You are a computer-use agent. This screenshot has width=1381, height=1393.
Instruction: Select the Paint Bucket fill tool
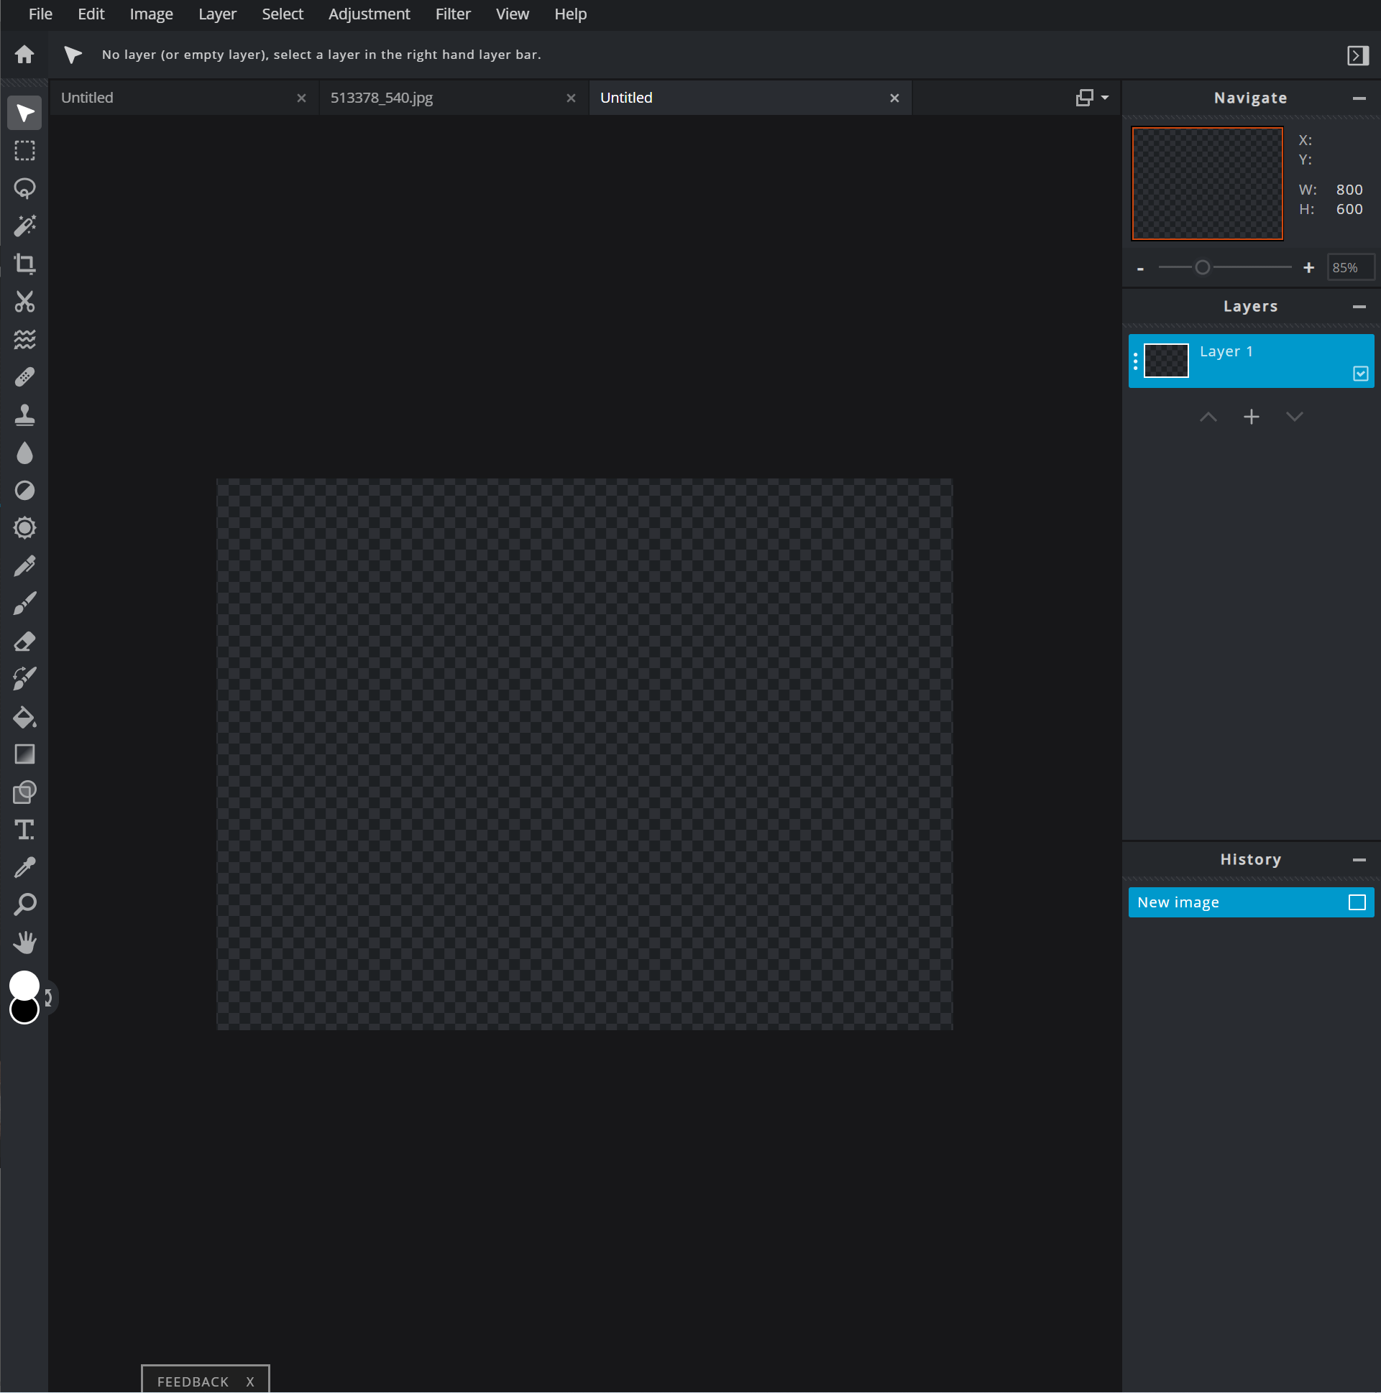point(24,717)
